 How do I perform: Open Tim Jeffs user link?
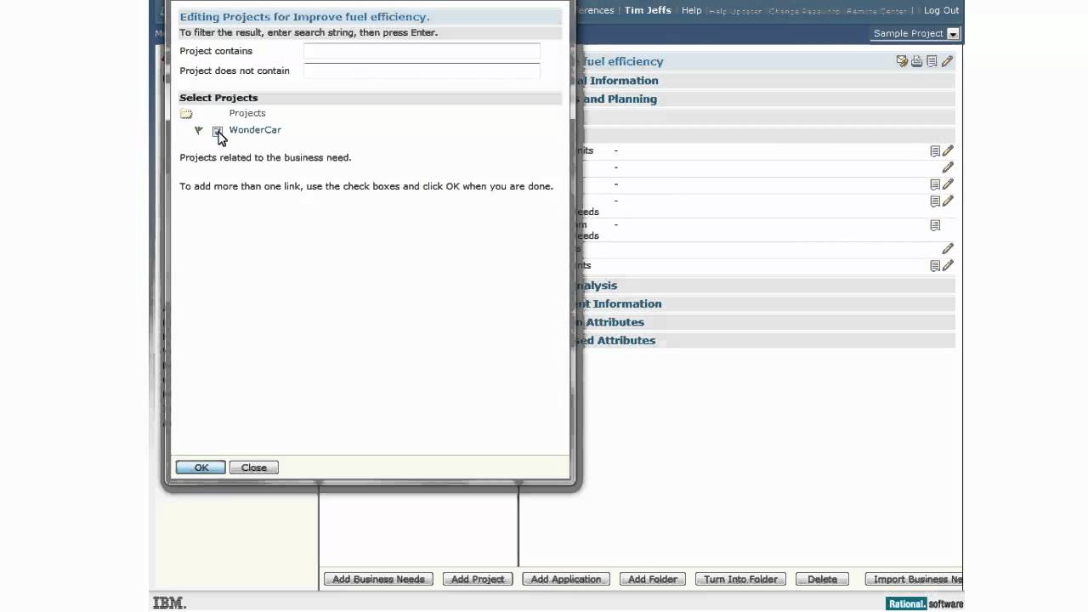(648, 10)
